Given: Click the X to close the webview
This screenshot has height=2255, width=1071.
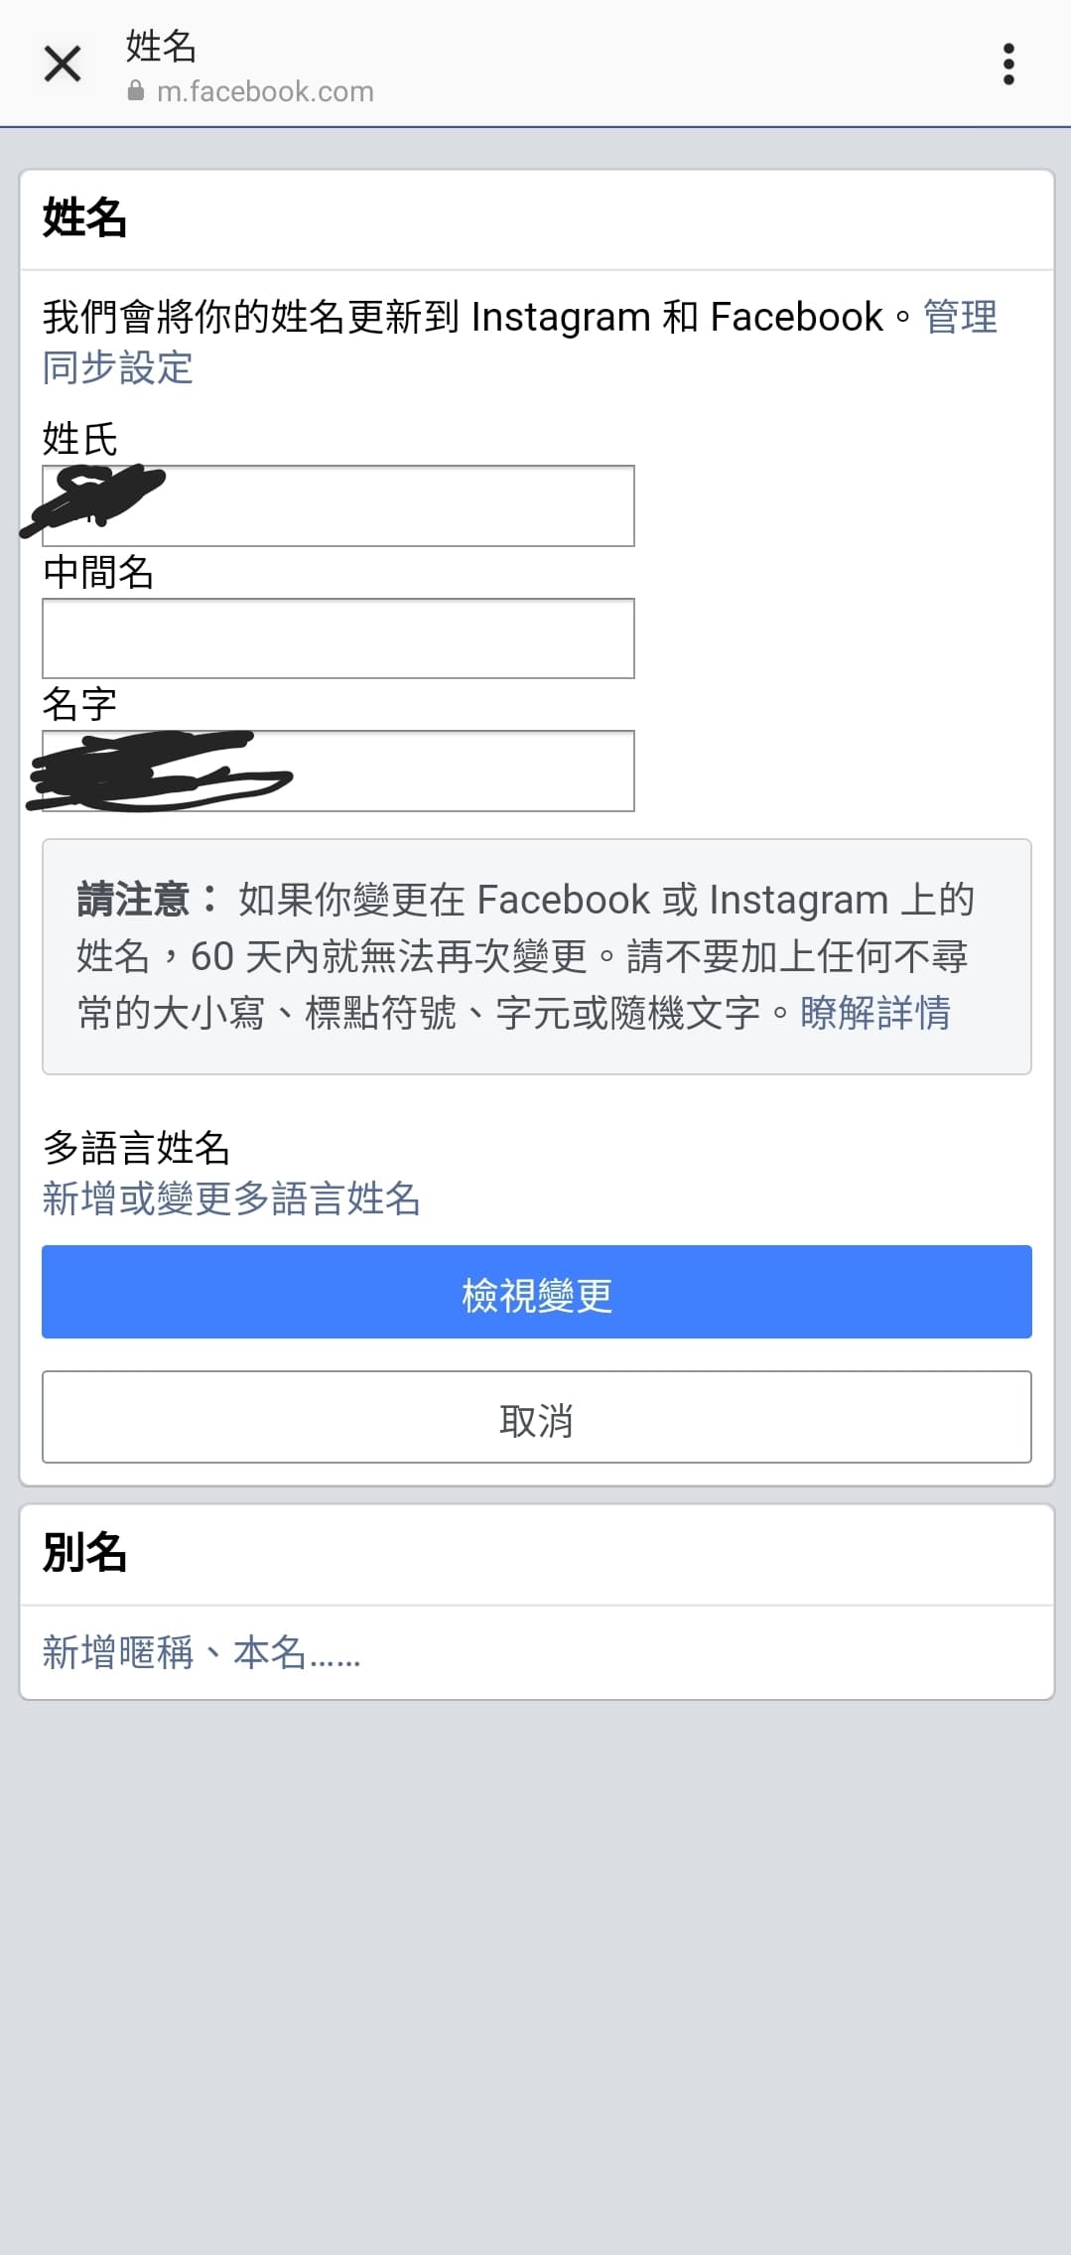Looking at the screenshot, I should pos(62,63).
